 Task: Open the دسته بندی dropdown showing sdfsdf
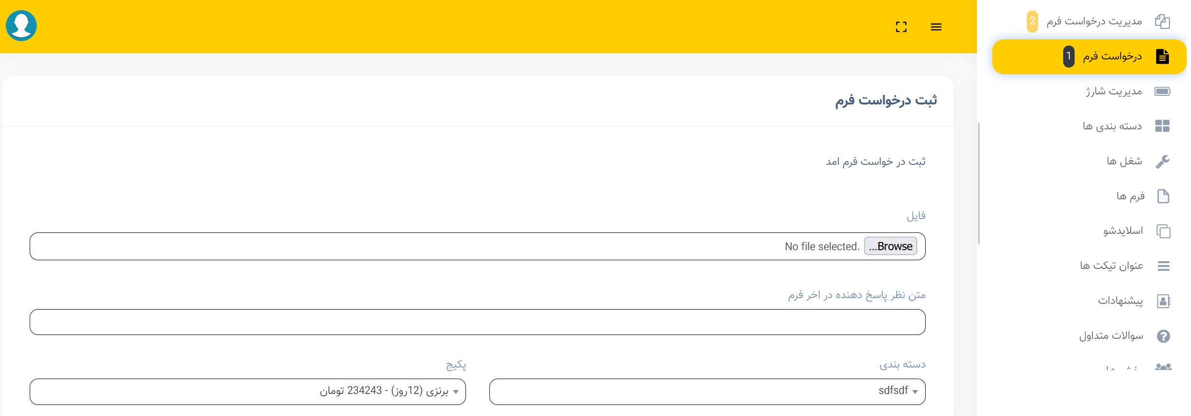[707, 392]
